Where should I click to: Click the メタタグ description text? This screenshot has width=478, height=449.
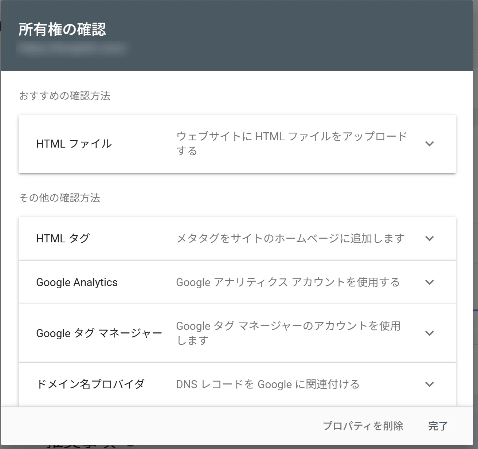point(290,238)
